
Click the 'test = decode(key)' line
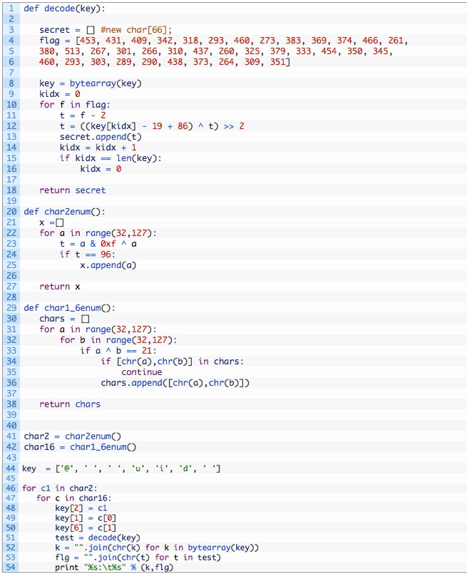(98, 538)
